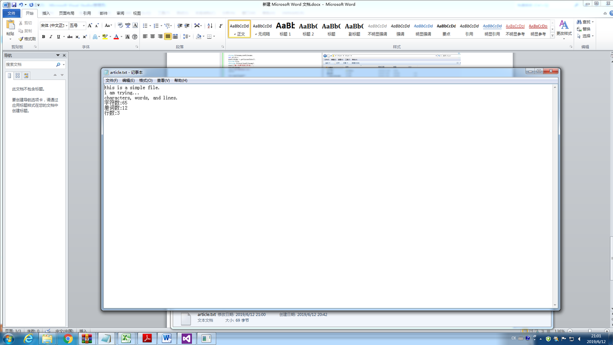The width and height of the screenshot is (613, 345).
Task: Click the Format Painter (格式刷) button
Action: tap(27, 39)
